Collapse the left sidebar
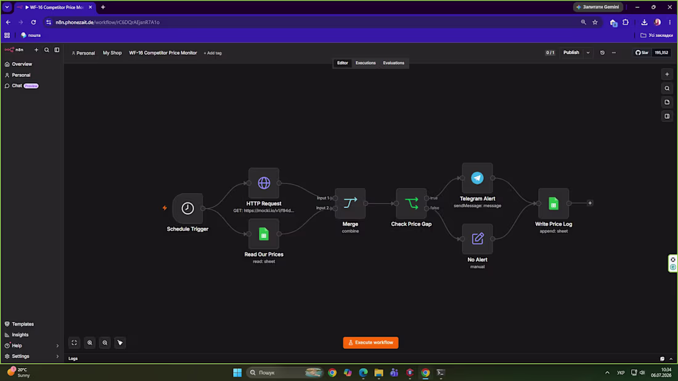Image resolution: width=678 pixels, height=381 pixels. (x=57, y=50)
